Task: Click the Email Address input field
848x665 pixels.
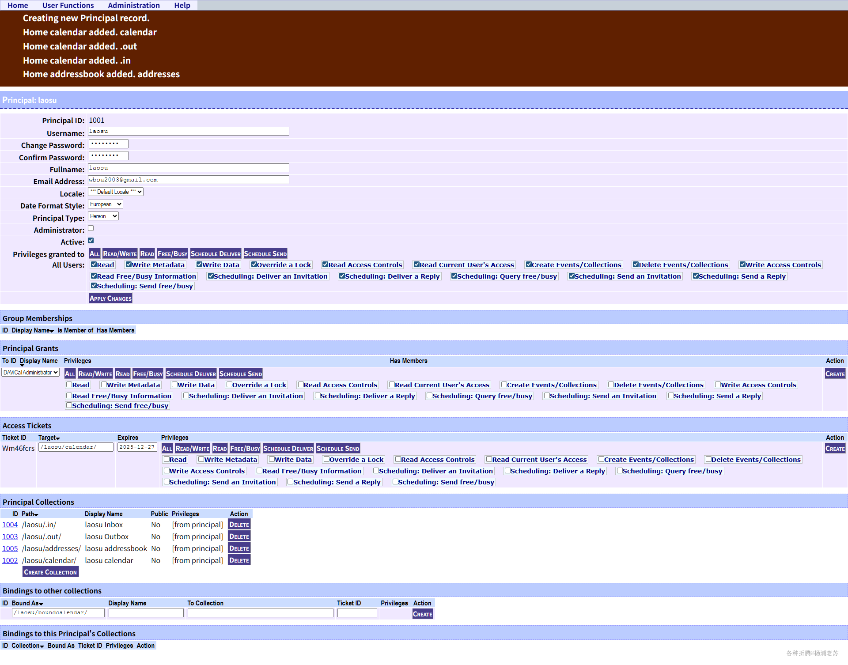Action: coord(189,180)
